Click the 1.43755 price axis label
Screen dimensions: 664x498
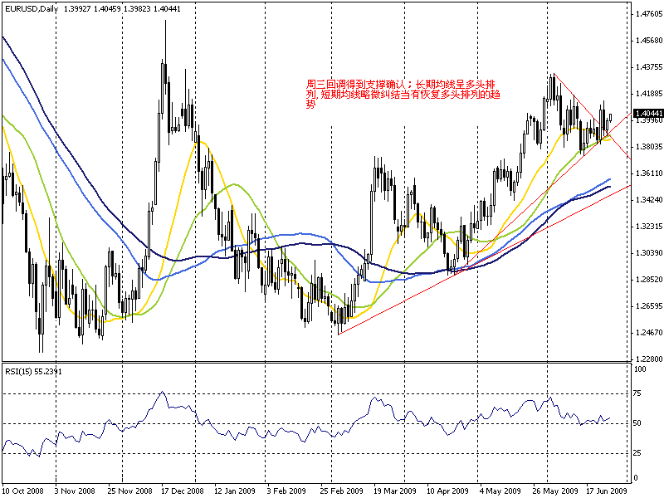coord(649,67)
